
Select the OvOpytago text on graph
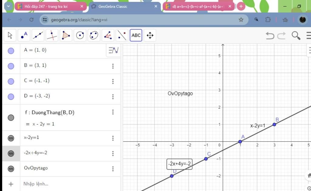(180, 93)
